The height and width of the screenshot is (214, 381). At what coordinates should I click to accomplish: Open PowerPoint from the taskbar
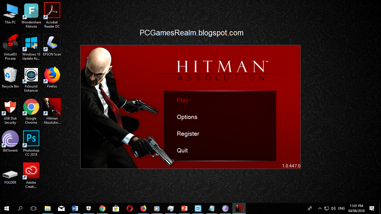click(184, 208)
